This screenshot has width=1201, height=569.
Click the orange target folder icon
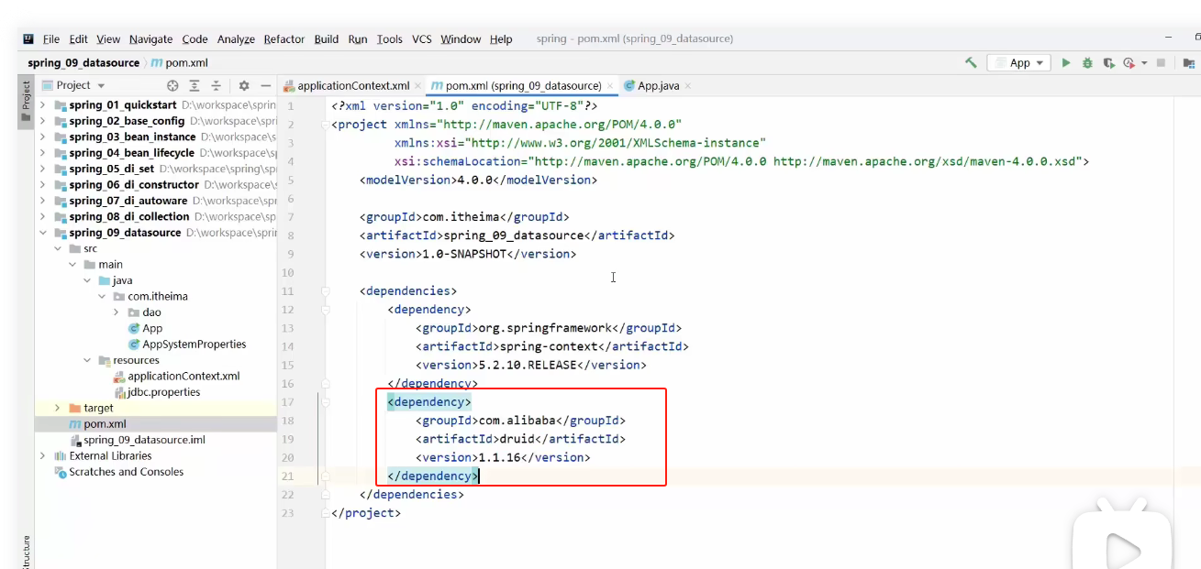point(75,408)
